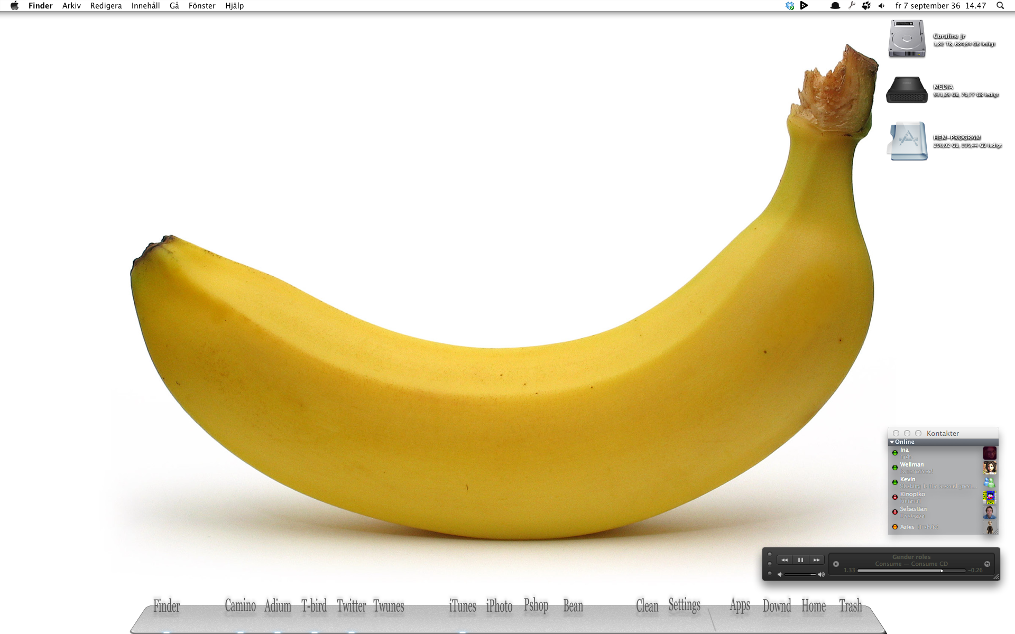
Task: Skip forward to the next track
Action: [x=816, y=560]
